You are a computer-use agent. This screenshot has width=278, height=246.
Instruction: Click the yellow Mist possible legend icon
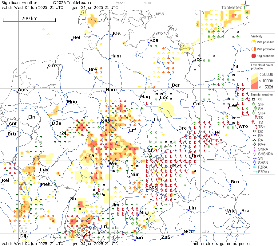pyautogui.click(x=254, y=42)
